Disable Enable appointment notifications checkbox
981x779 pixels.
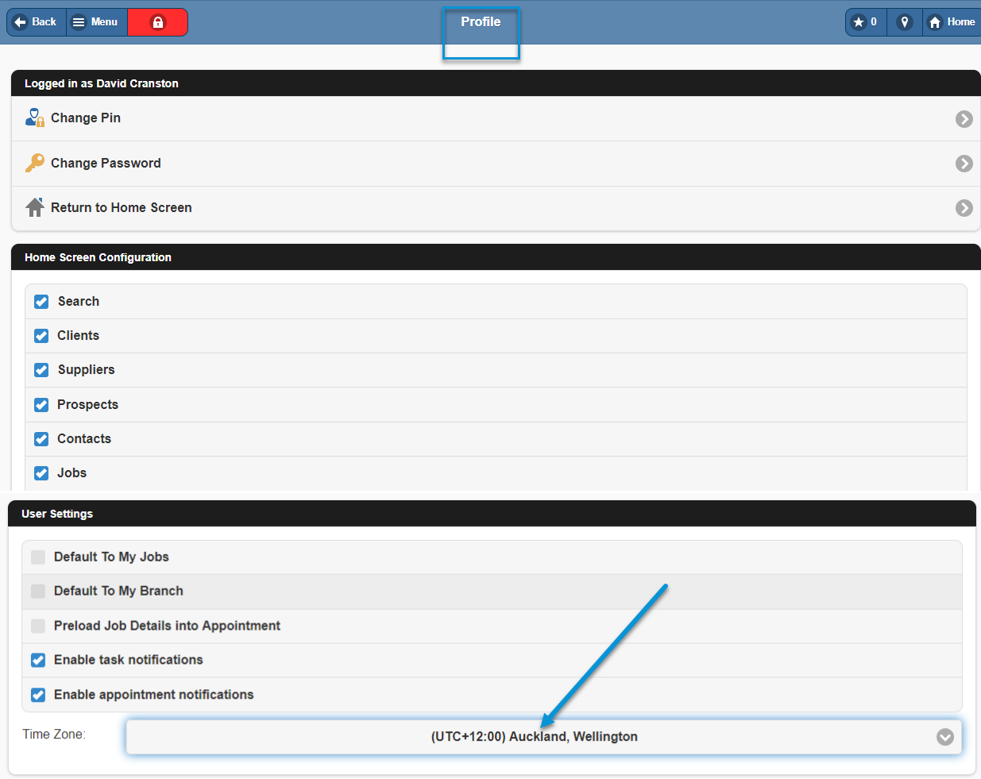[x=38, y=695]
